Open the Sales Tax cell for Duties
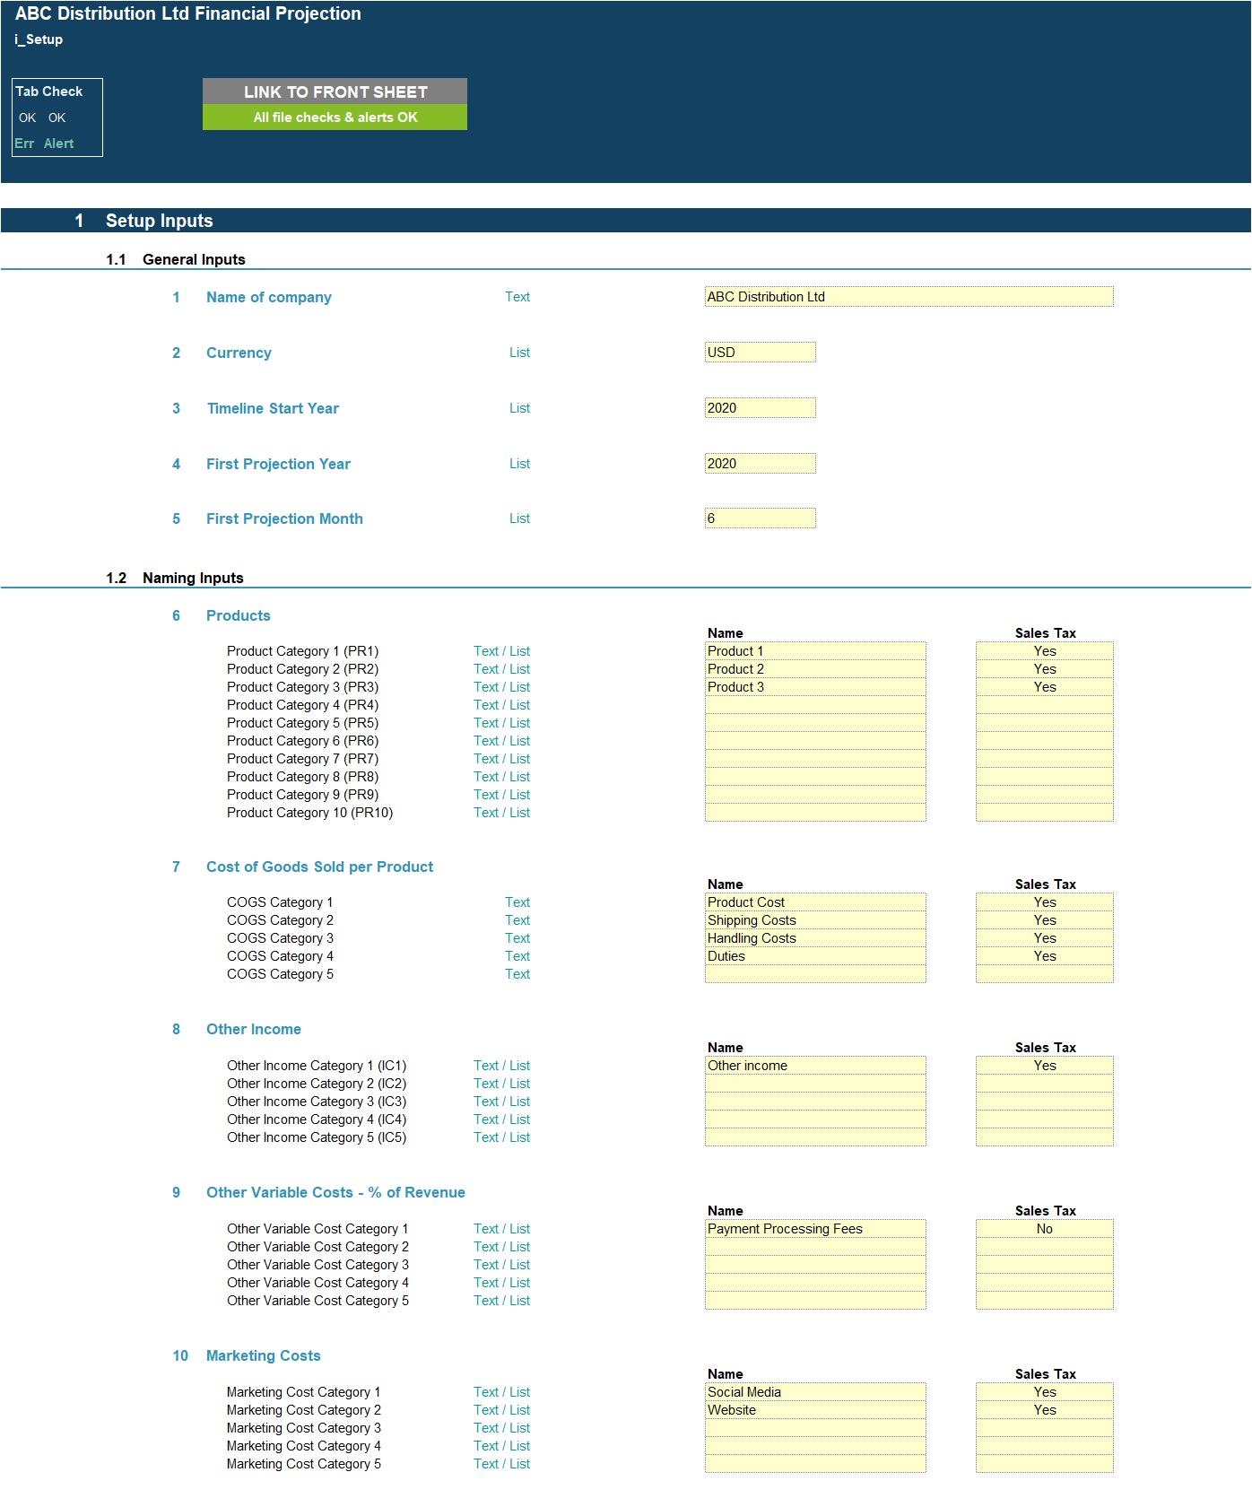Screen dimensions: 1252x1507 pyautogui.click(x=1045, y=956)
